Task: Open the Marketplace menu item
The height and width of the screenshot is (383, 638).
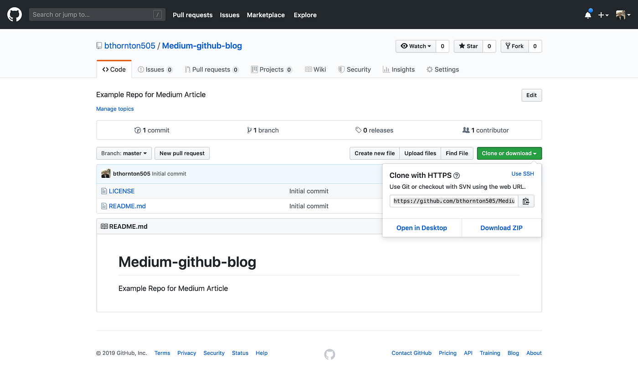Action: tap(266, 15)
